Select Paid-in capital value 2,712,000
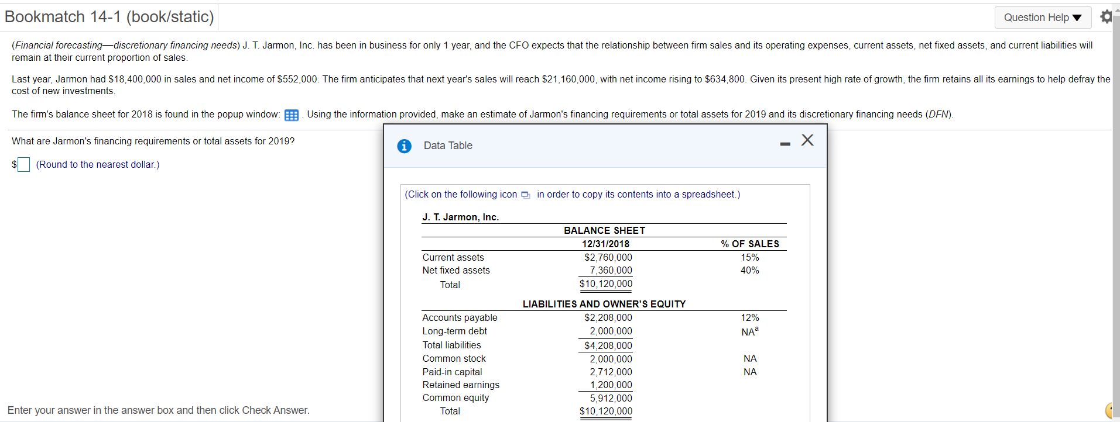This screenshot has width=1120, height=422. pos(611,372)
